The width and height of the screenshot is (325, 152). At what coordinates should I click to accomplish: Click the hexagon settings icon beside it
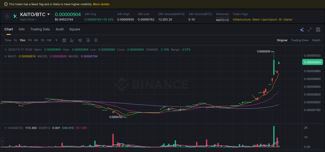96,40
